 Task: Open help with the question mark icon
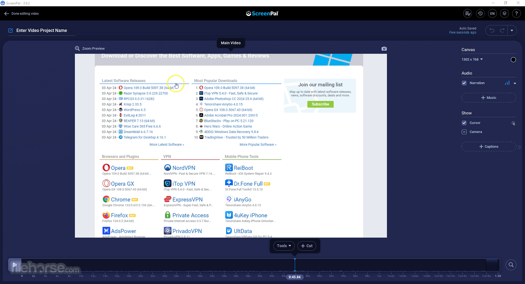pos(516,13)
